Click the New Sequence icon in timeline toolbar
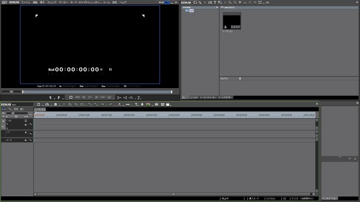360x202 pixels. click(39, 105)
